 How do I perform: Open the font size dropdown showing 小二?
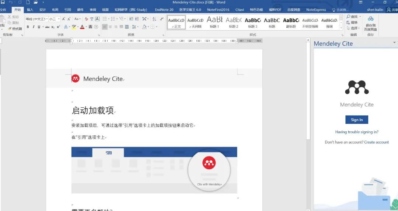point(59,19)
